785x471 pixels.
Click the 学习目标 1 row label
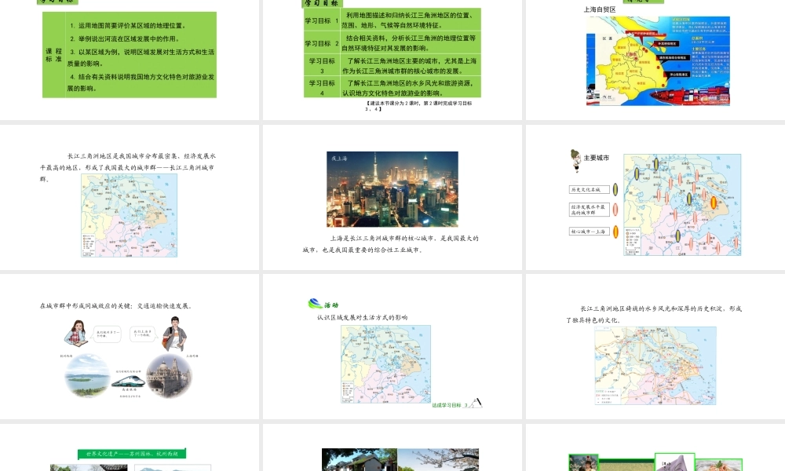coord(322,20)
